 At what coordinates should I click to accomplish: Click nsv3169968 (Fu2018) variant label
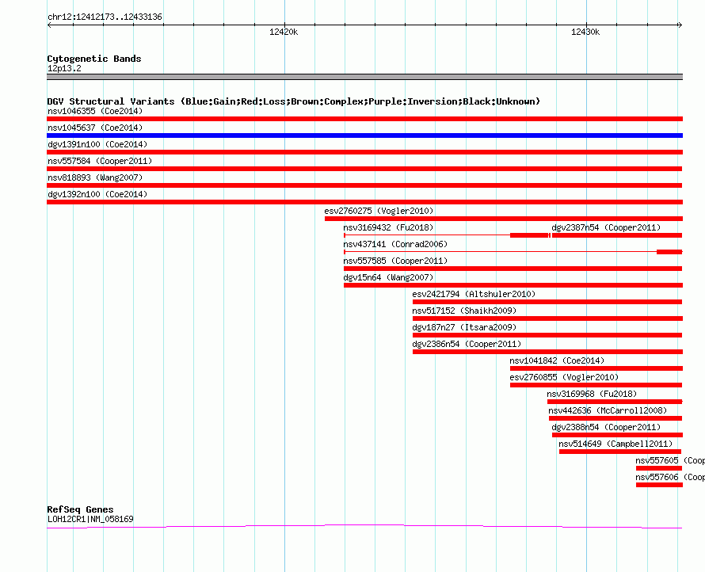click(x=592, y=394)
